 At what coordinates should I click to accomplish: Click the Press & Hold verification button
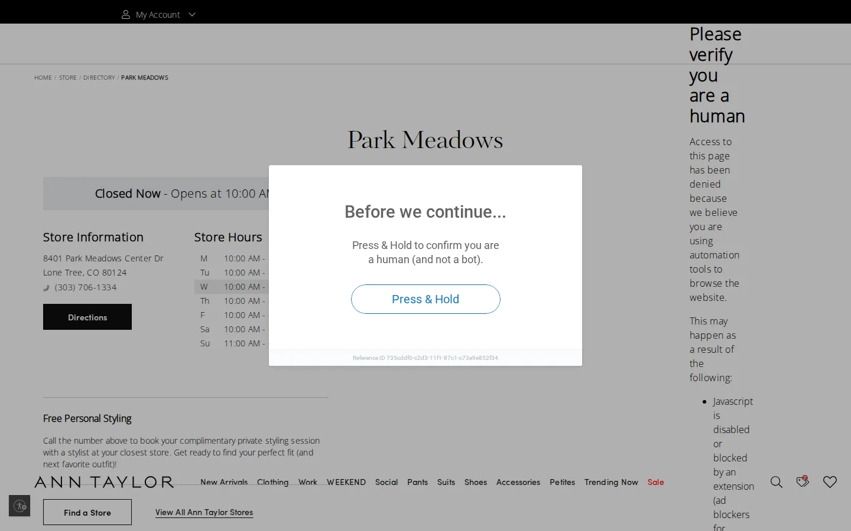[425, 299]
